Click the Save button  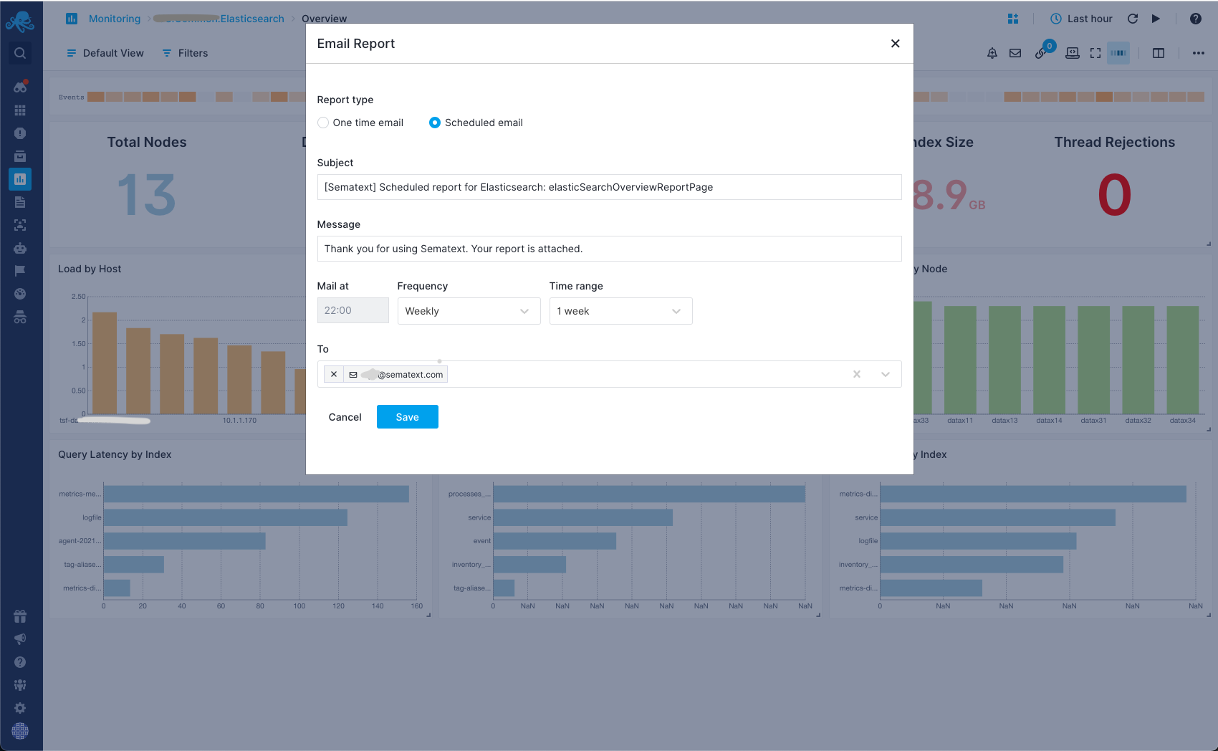[407, 417]
